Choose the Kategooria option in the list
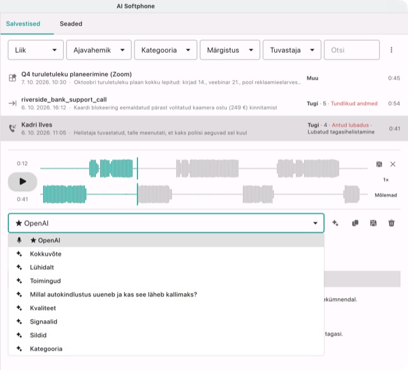The height and width of the screenshot is (370, 408). [166, 348]
